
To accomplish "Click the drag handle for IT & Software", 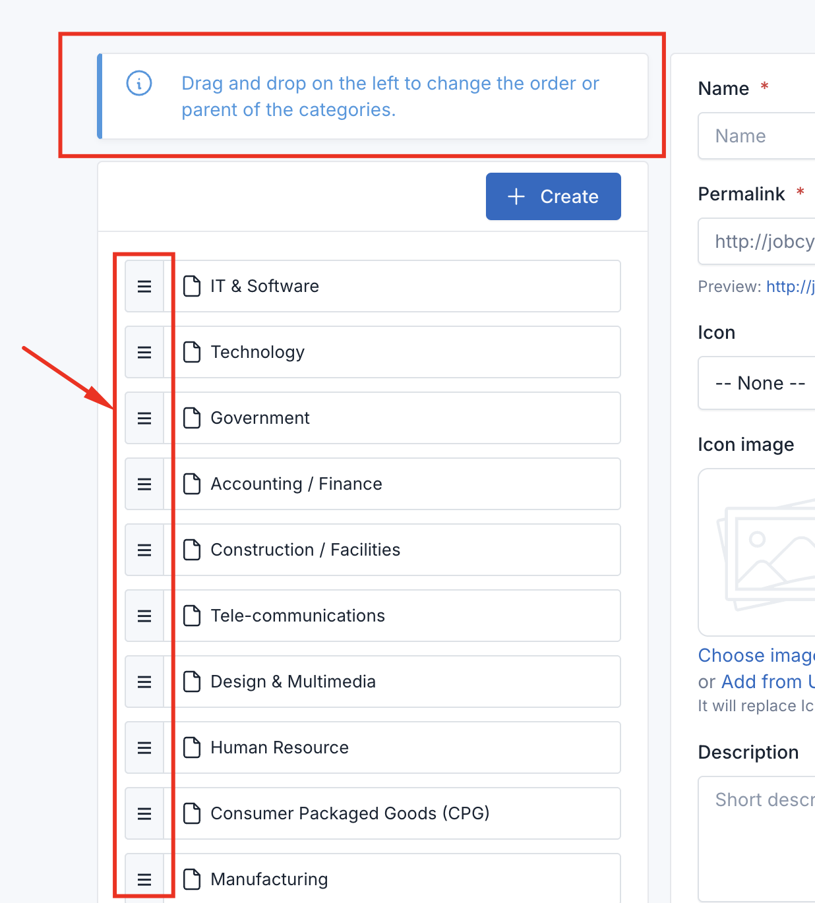I will (x=144, y=286).
